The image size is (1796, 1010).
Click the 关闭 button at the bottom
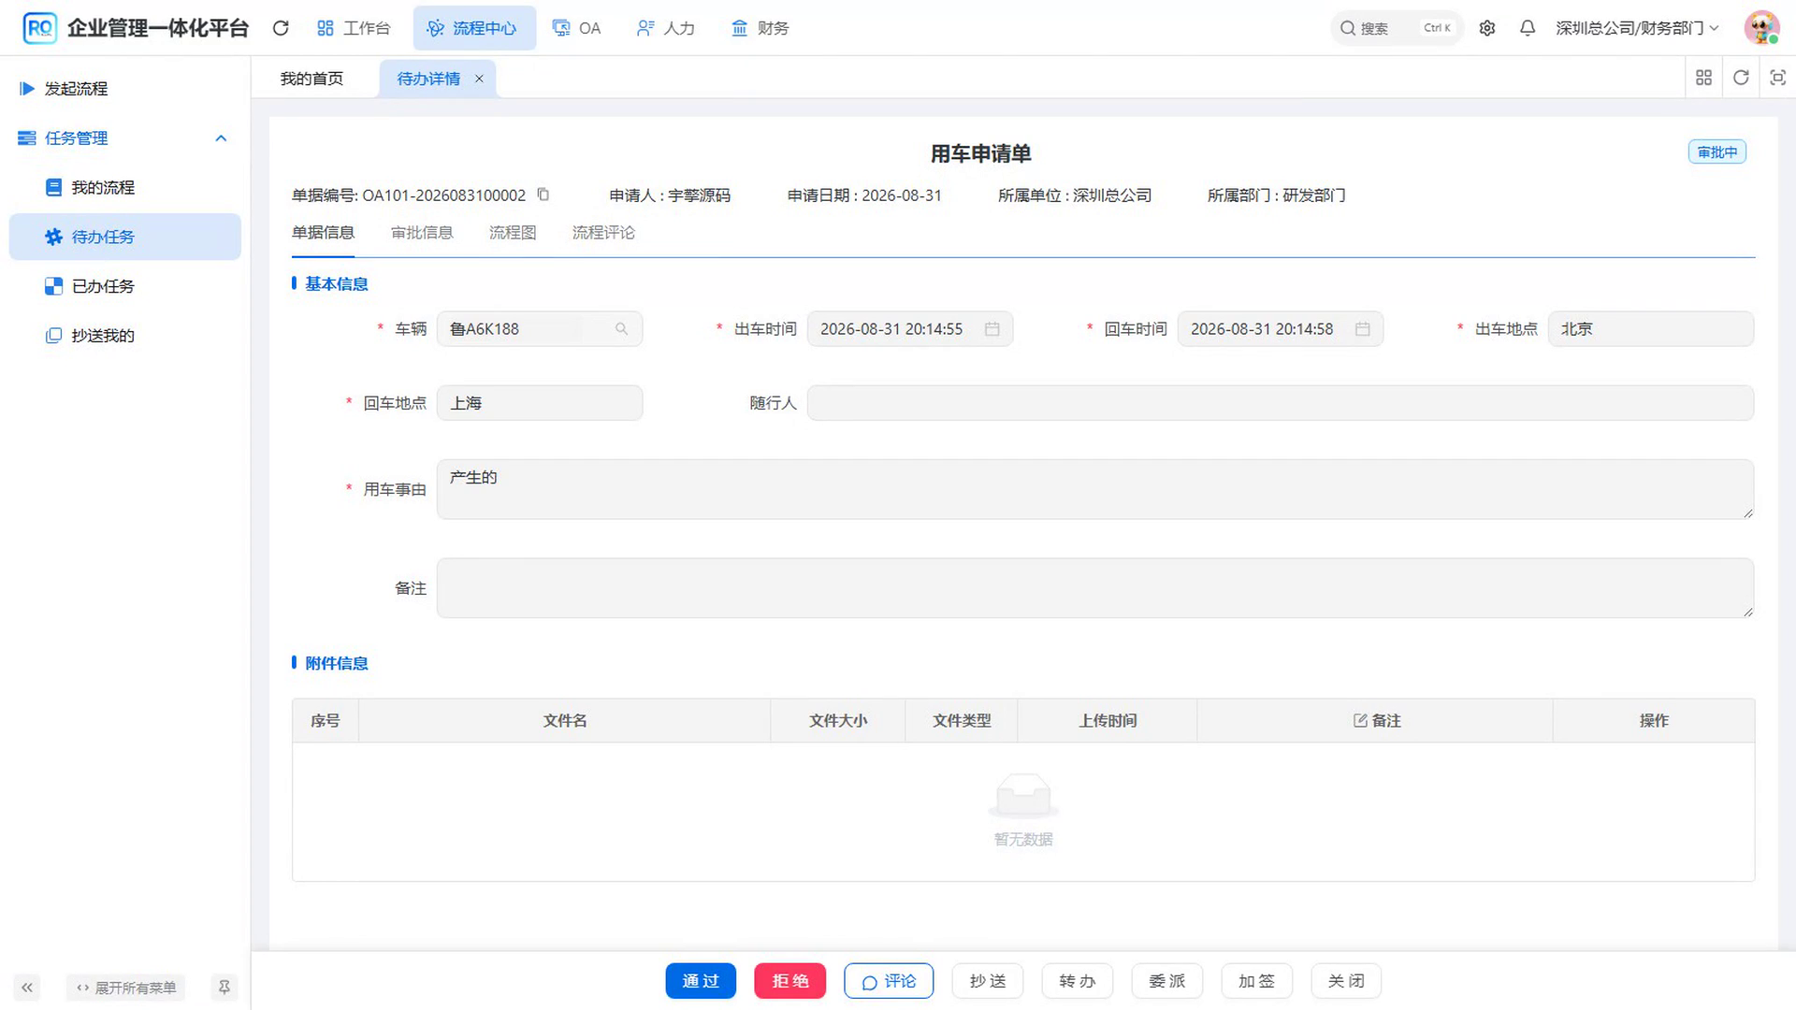point(1347,981)
